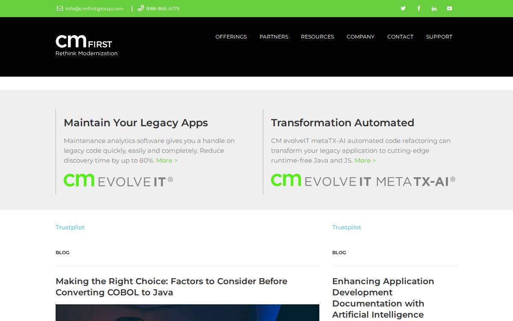Go to the Contact page
Image resolution: width=513 pixels, height=321 pixels.
pyautogui.click(x=400, y=37)
